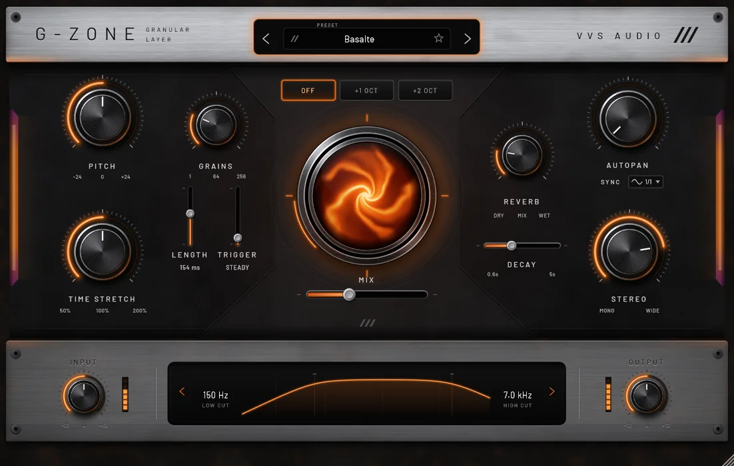Click the WET label under Reverb

[544, 216]
